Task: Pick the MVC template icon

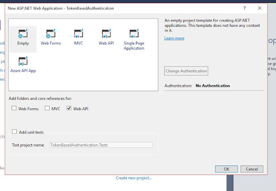Action: 78,34
